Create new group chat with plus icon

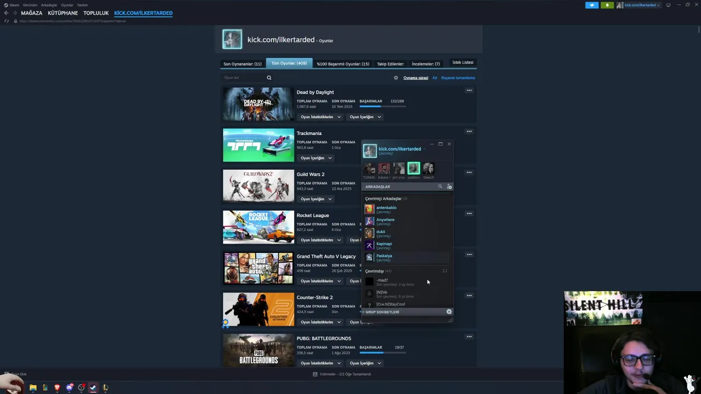pyautogui.click(x=449, y=312)
